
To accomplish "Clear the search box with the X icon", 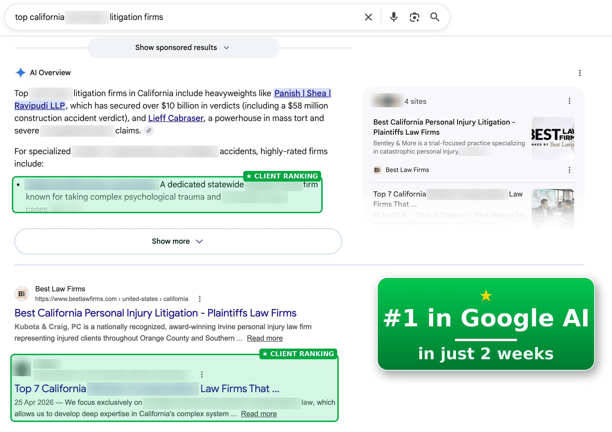I will pos(368,17).
